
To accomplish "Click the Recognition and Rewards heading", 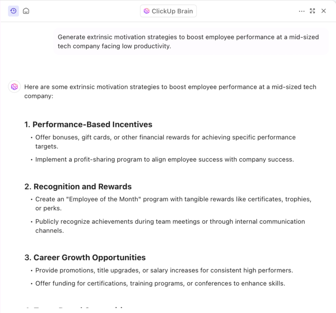I will pos(78,187).
